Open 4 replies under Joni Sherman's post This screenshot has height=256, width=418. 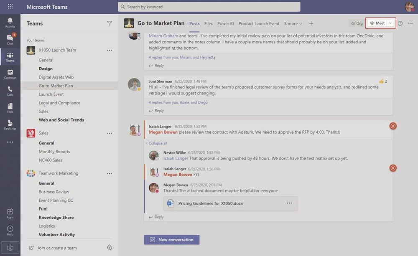coord(178,102)
